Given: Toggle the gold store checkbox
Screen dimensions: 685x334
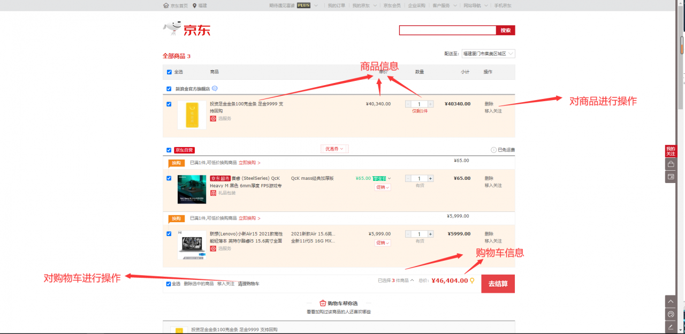Looking at the screenshot, I should click(169, 89).
